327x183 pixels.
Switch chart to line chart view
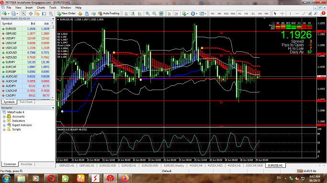click(140, 13)
